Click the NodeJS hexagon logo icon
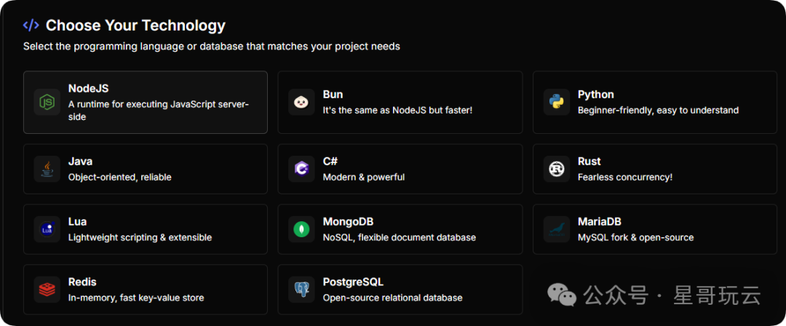Screen dimensions: 786x326 click(47, 103)
